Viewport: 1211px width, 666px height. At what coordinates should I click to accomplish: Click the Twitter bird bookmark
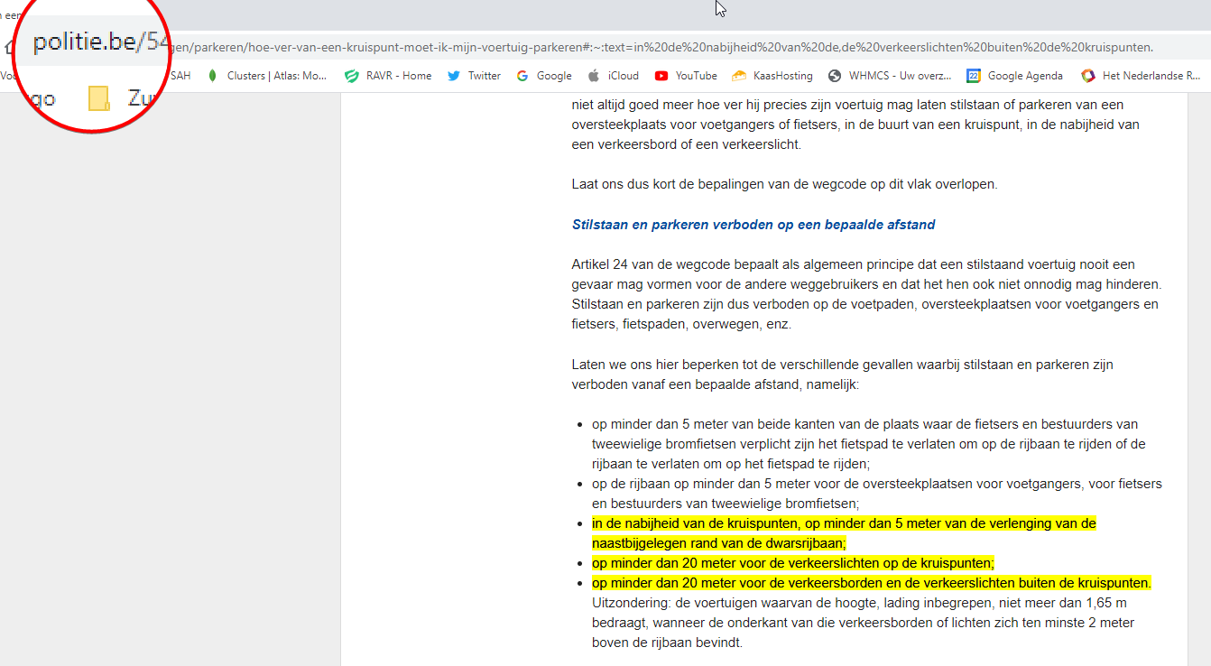[475, 76]
